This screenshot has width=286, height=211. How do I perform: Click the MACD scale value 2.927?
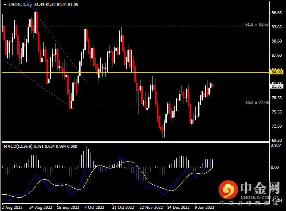(x=276, y=145)
